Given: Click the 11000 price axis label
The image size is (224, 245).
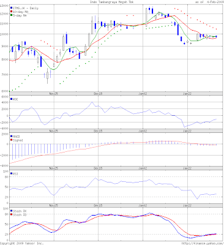Looking at the screenshot, I should tap(4, 24).
